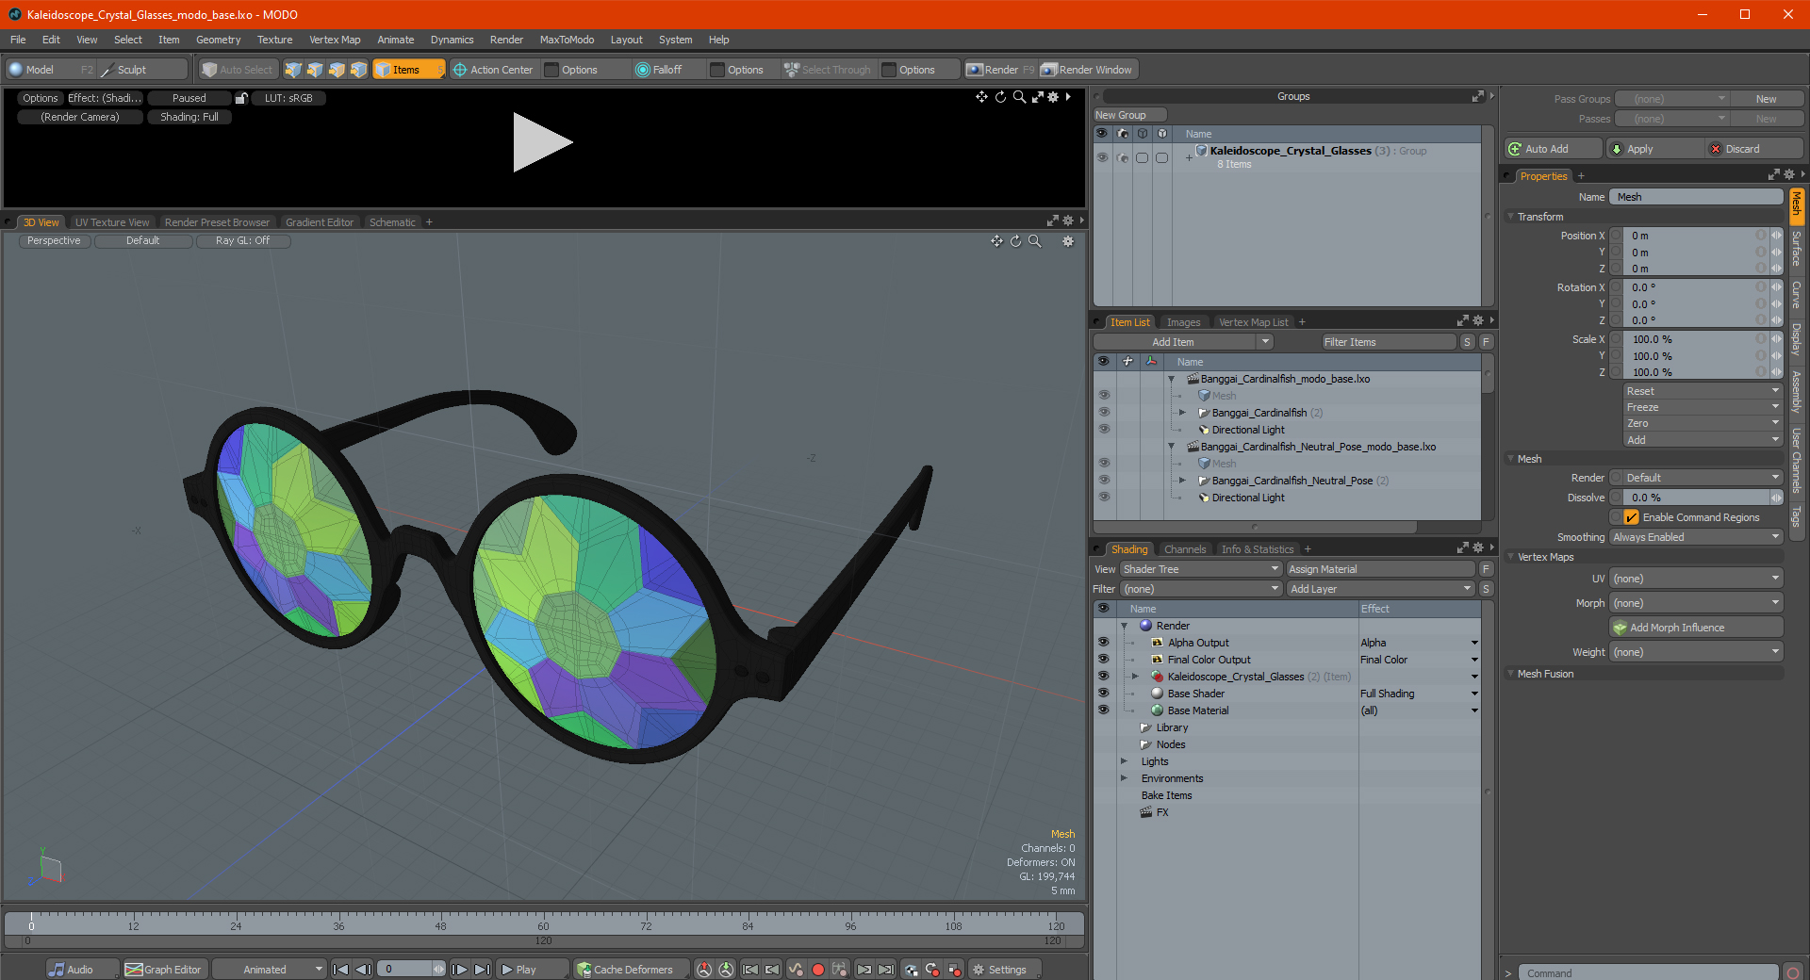This screenshot has width=1810, height=980.
Task: Collapse Banggai_Cardinalfish_modo_base.lxo scene
Action: pos(1172,379)
